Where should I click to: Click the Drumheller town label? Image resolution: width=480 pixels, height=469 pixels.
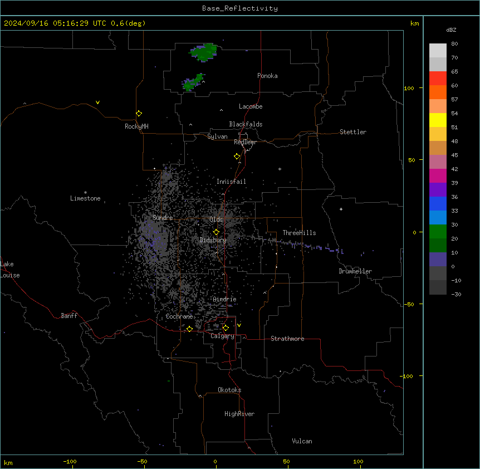coord(355,271)
